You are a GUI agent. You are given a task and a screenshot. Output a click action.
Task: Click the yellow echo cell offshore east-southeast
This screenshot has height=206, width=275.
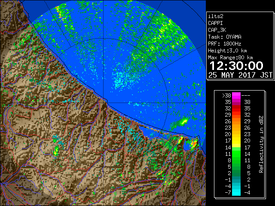184,121
